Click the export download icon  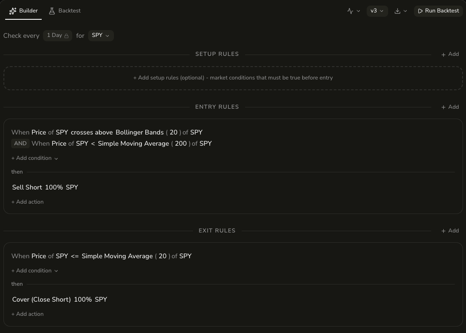397,11
